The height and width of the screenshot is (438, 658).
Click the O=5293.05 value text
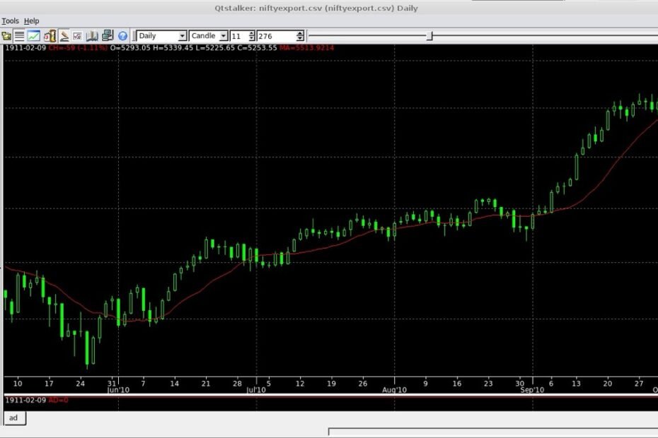[130, 48]
